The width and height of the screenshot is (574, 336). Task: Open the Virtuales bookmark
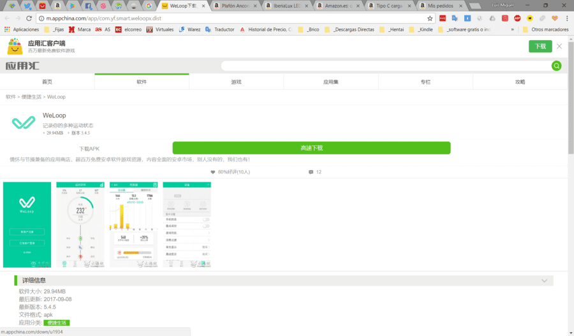click(160, 29)
